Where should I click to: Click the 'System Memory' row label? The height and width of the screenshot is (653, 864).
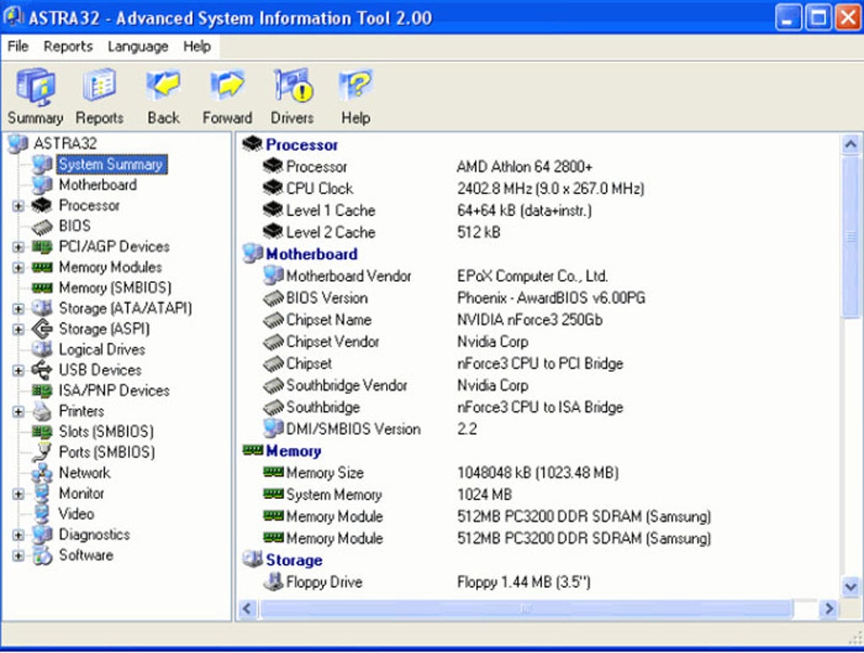point(334,495)
